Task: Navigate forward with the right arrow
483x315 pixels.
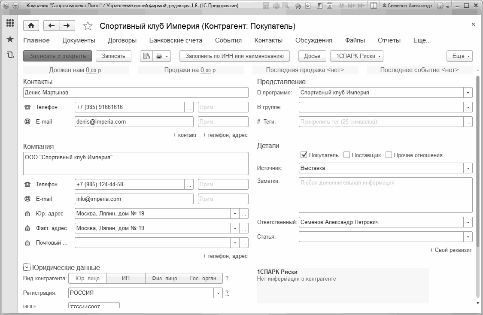Action: 67,26
